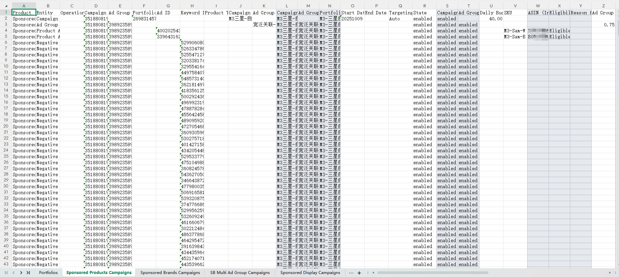Select the SB Multi Ad Group Campaigns tab
This screenshot has width=619, height=277.
(x=240, y=273)
